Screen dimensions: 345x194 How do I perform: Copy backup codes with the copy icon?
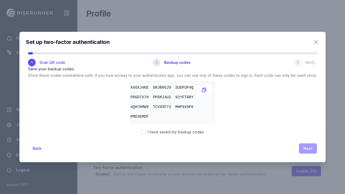coord(204,90)
